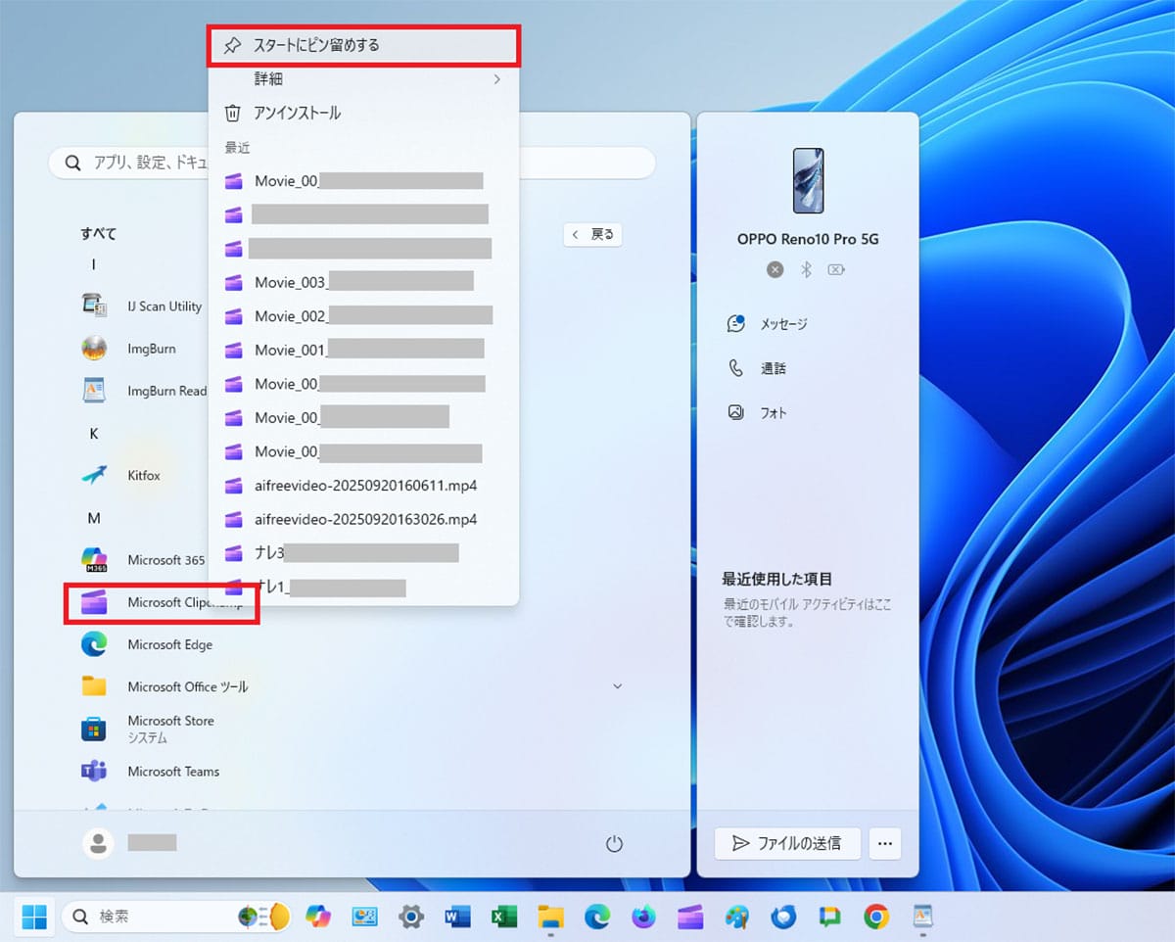Open recent file Movie_001_
Image resolution: width=1175 pixels, height=942 pixels.
tap(363, 350)
